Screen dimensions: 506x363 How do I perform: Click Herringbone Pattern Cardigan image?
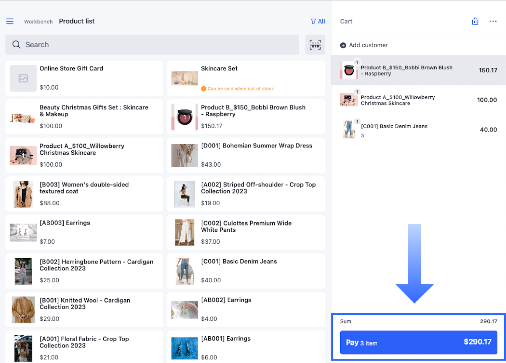[23, 271]
